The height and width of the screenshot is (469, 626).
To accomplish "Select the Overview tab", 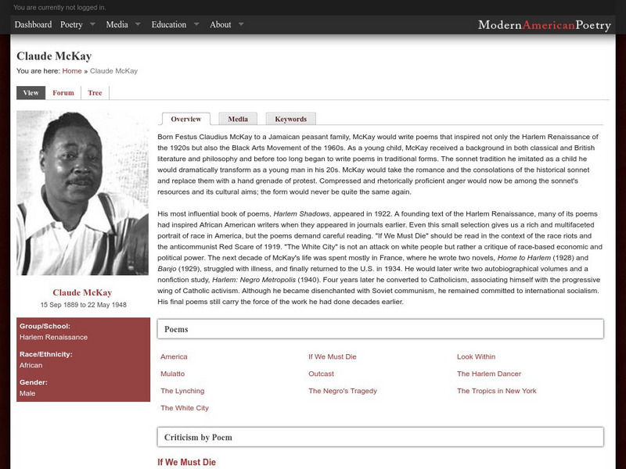I will coord(186,119).
